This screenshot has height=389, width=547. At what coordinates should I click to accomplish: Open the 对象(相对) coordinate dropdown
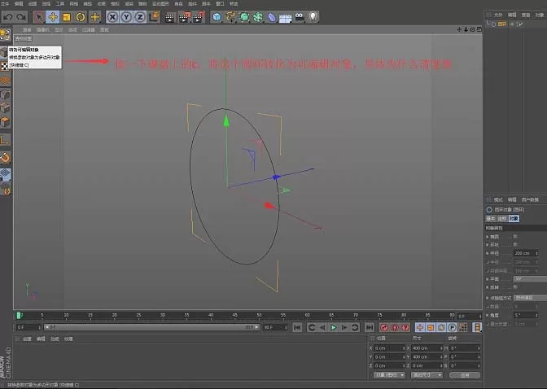pyautogui.click(x=389, y=375)
